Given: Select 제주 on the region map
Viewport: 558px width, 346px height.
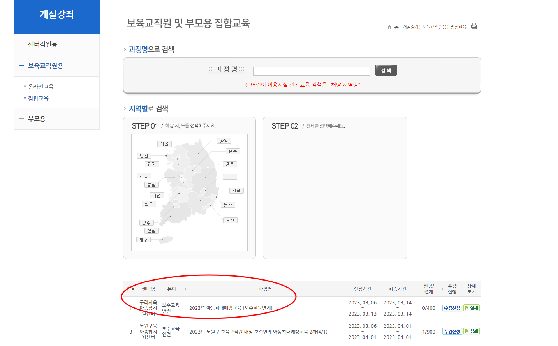Looking at the screenshot, I should pos(144,240).
